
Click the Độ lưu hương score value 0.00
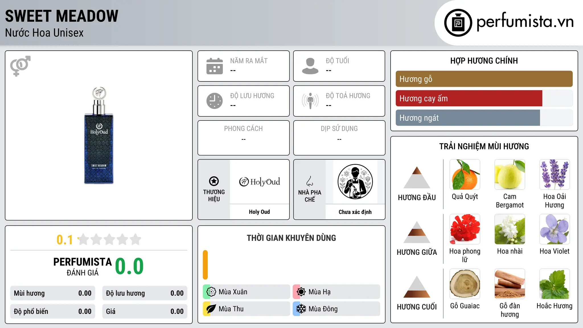(x=177, y=293)
